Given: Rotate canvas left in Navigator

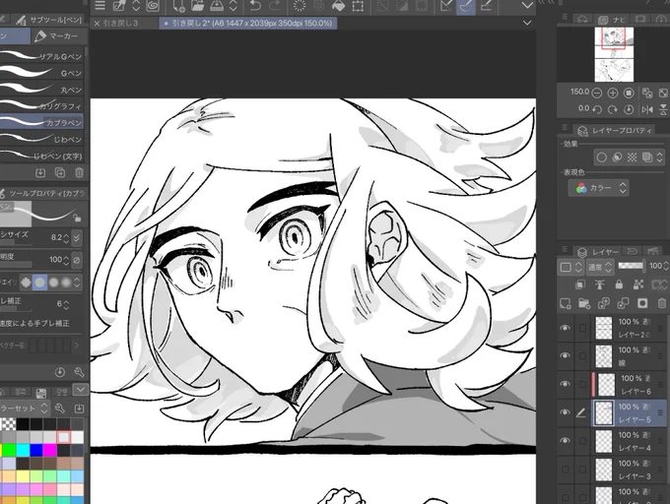Looking at the screenshot, I should pos(597,109).
